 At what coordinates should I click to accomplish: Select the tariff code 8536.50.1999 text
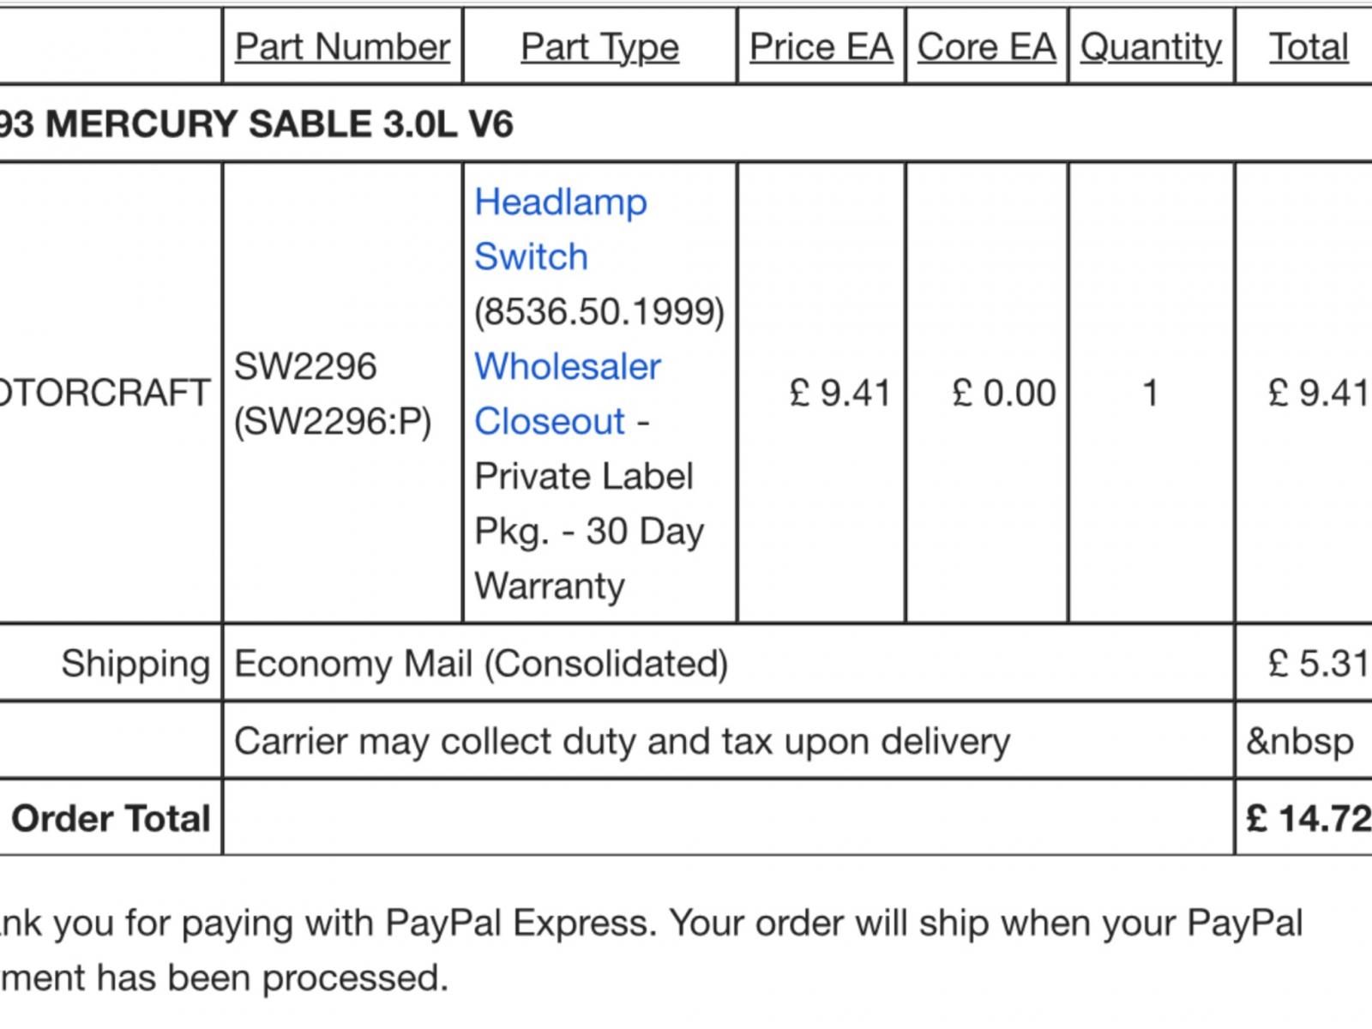599,311
